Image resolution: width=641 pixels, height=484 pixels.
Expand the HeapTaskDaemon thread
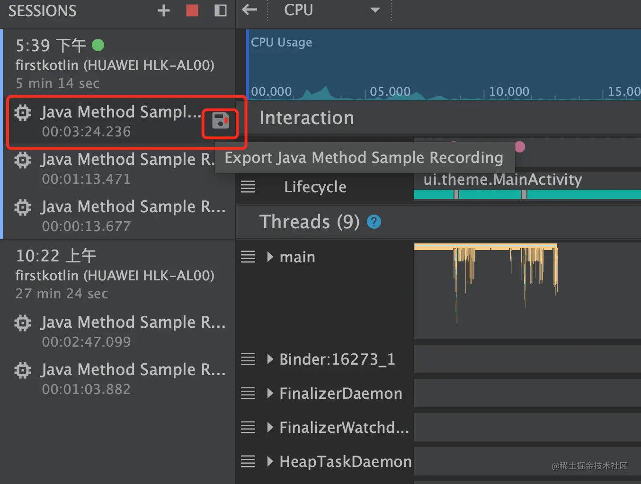(270, 461)
